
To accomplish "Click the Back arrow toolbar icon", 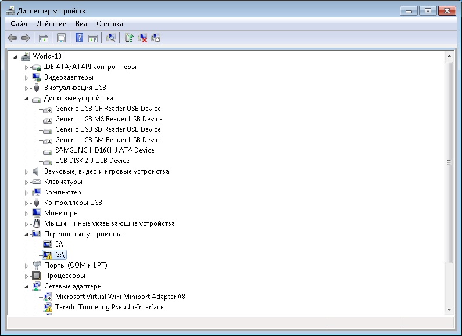I will [12, 38].
